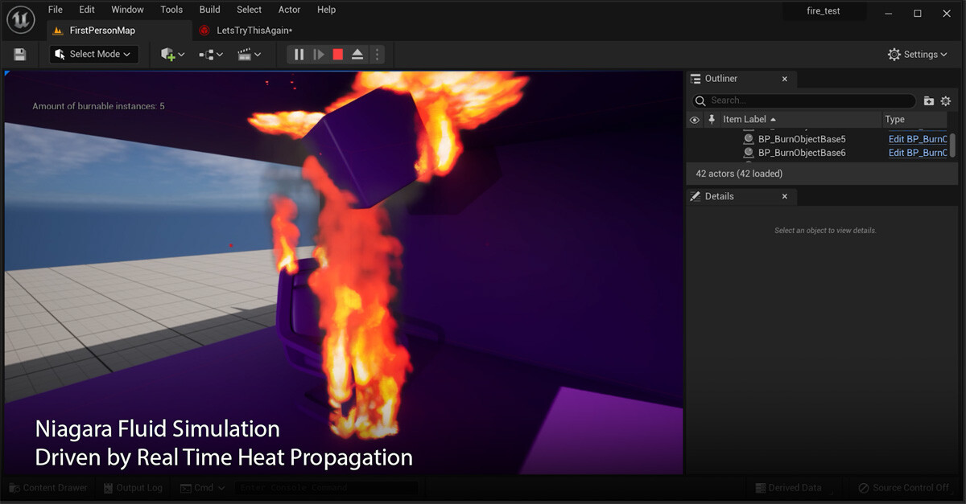
Task: Stop the play-in-editor session
Action: click(x=338, y=54)
